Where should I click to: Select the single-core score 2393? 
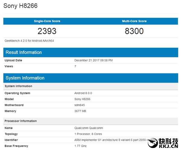pyautogui.click(x=47, y=31)
